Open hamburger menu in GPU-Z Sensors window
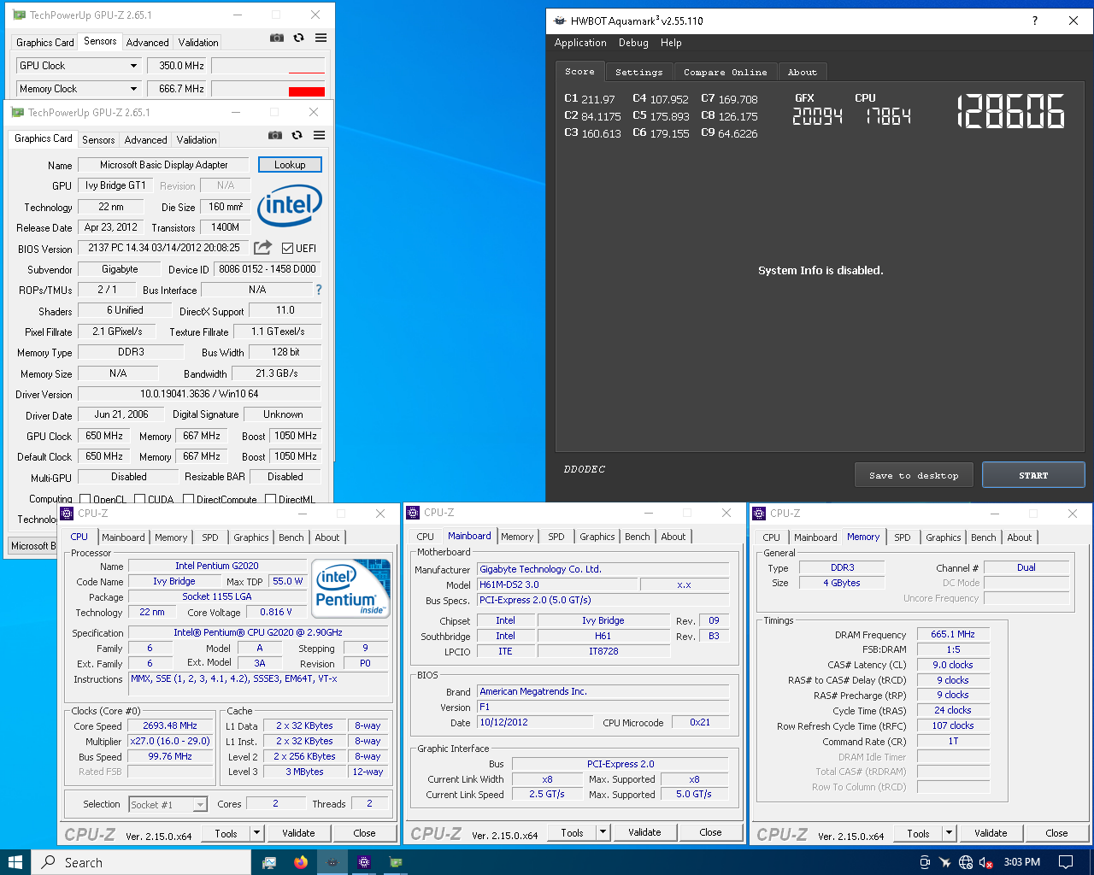Screen dimensions: 1094x875 tap(321, 38)
